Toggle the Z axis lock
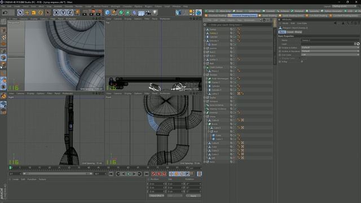The height and width of the screenshot is (203, 361). pos(70,12)
